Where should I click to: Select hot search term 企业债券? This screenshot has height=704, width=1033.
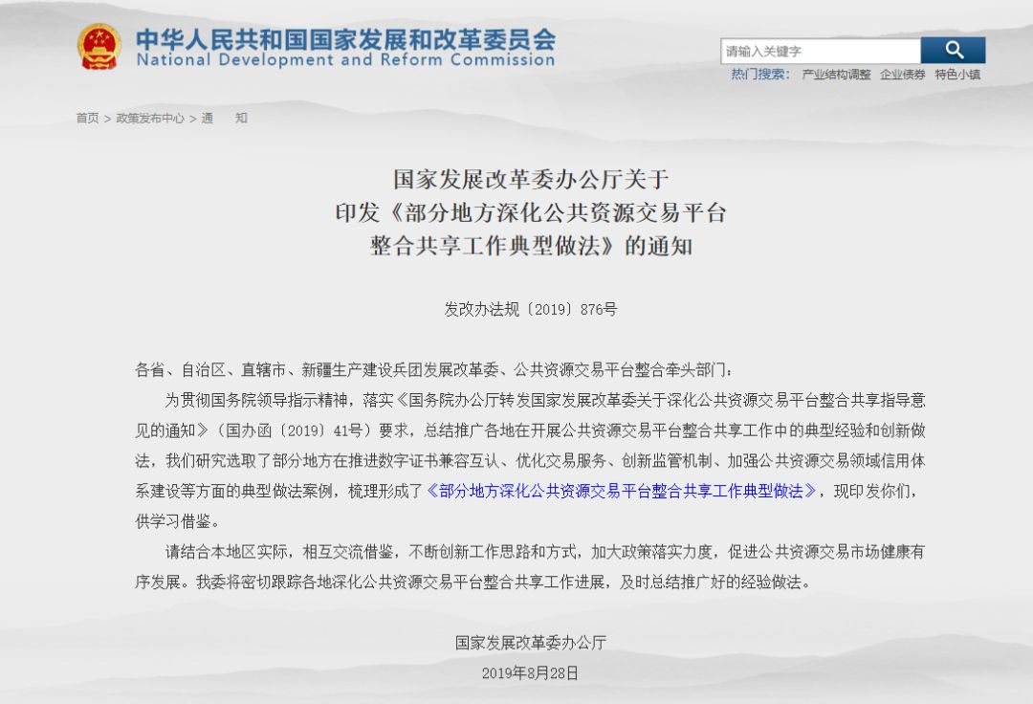(x=903, y=75)
